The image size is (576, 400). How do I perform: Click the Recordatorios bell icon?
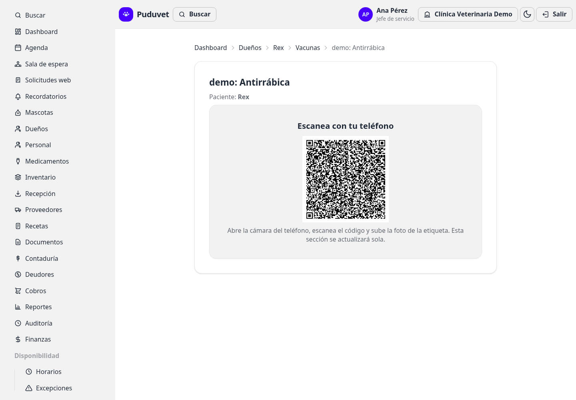18,96
